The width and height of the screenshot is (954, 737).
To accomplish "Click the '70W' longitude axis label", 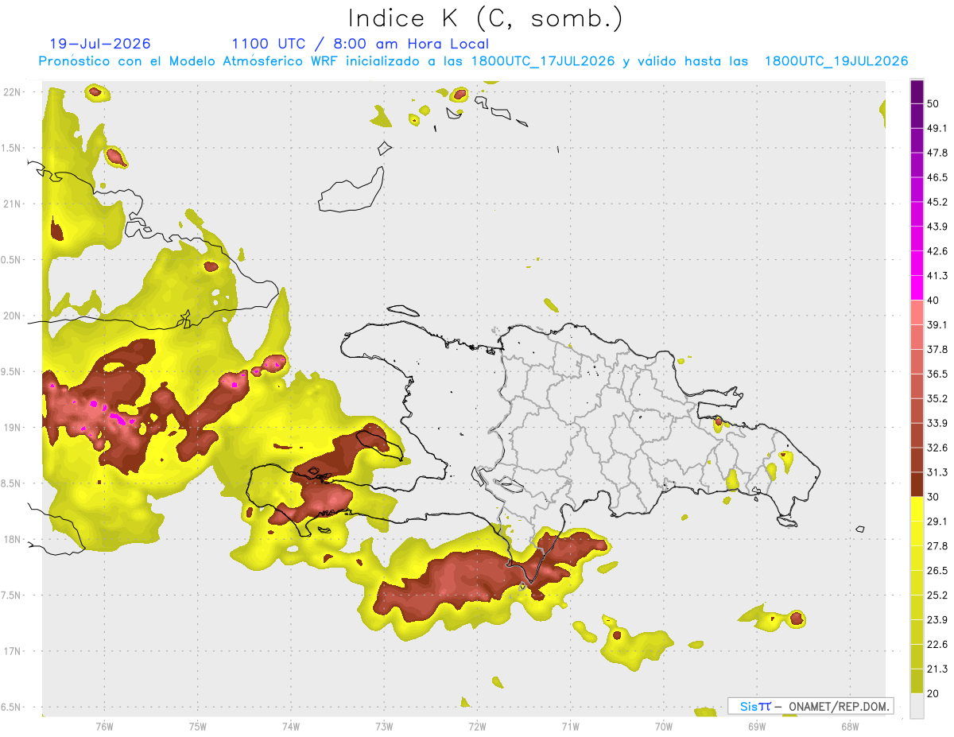I will click(x=663, y=727).
